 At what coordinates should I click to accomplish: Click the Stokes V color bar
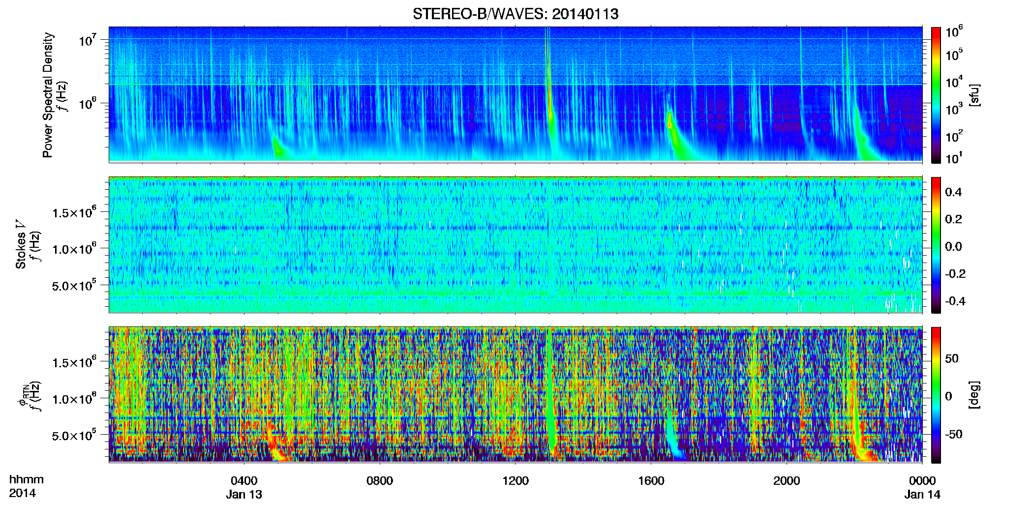coord(936,245)
